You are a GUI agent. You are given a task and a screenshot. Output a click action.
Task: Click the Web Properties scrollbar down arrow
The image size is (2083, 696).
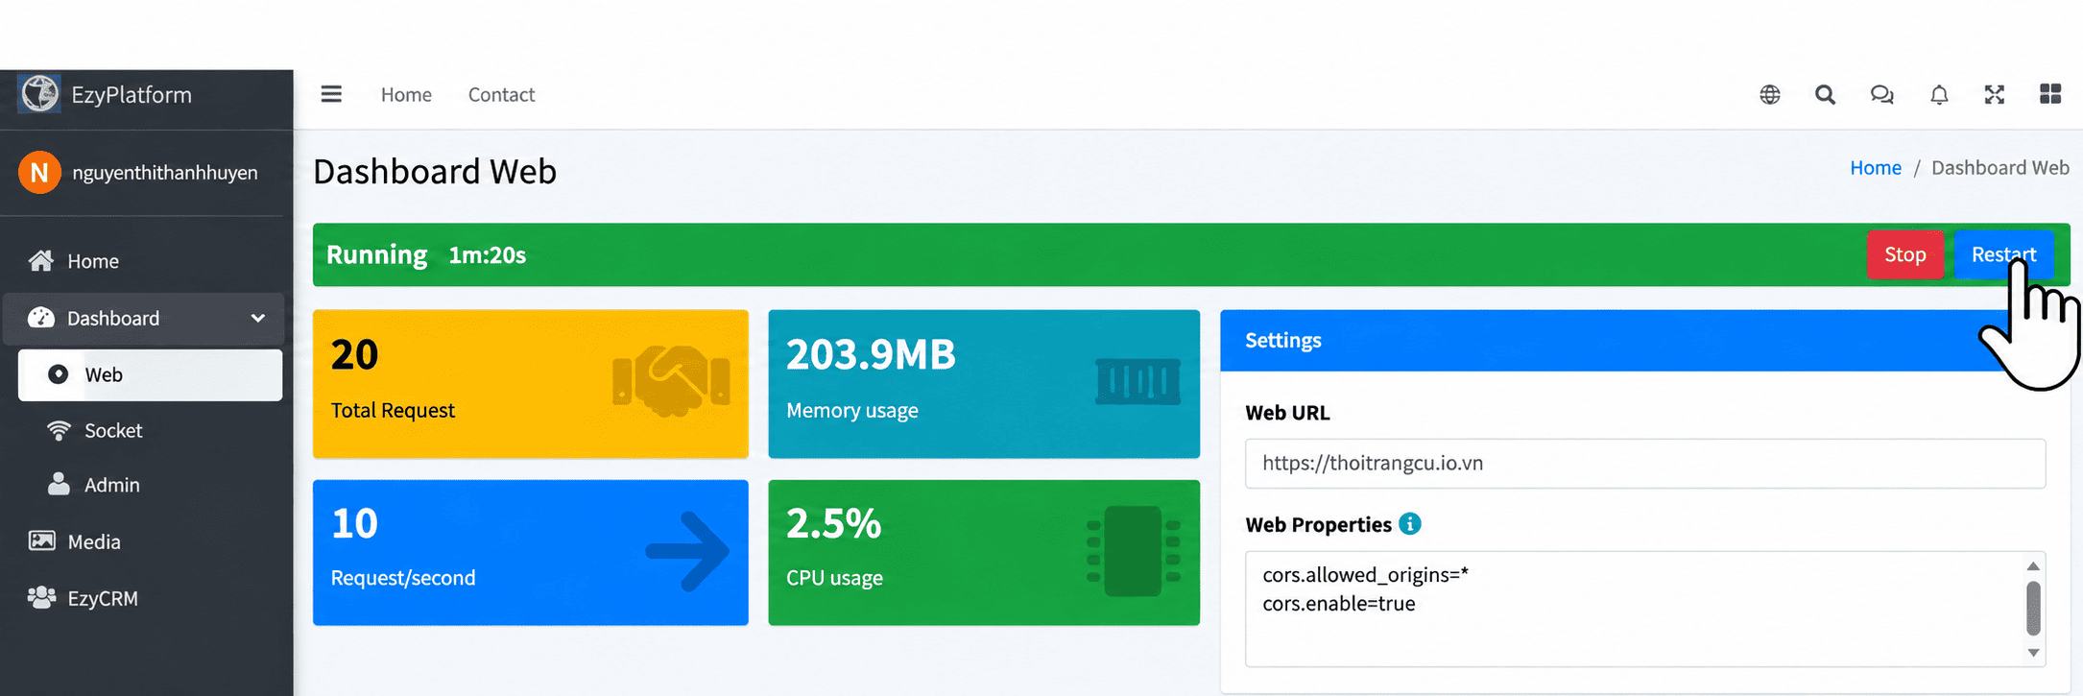click(2033, 653)
